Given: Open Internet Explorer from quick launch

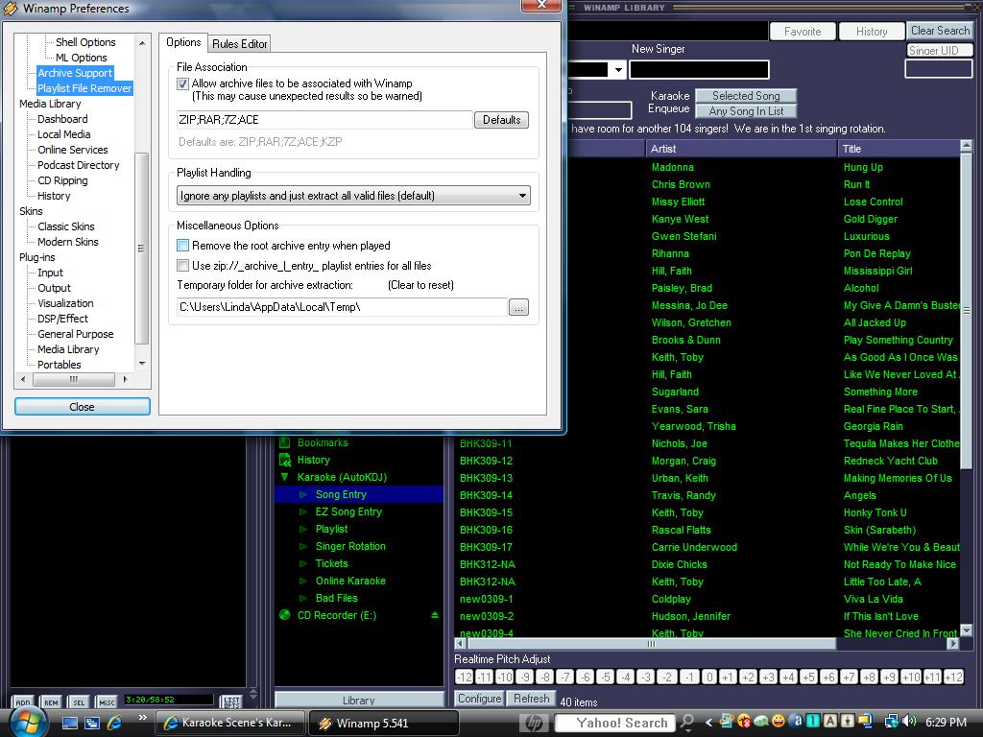Looking at the screenshot, I should 114,723.
